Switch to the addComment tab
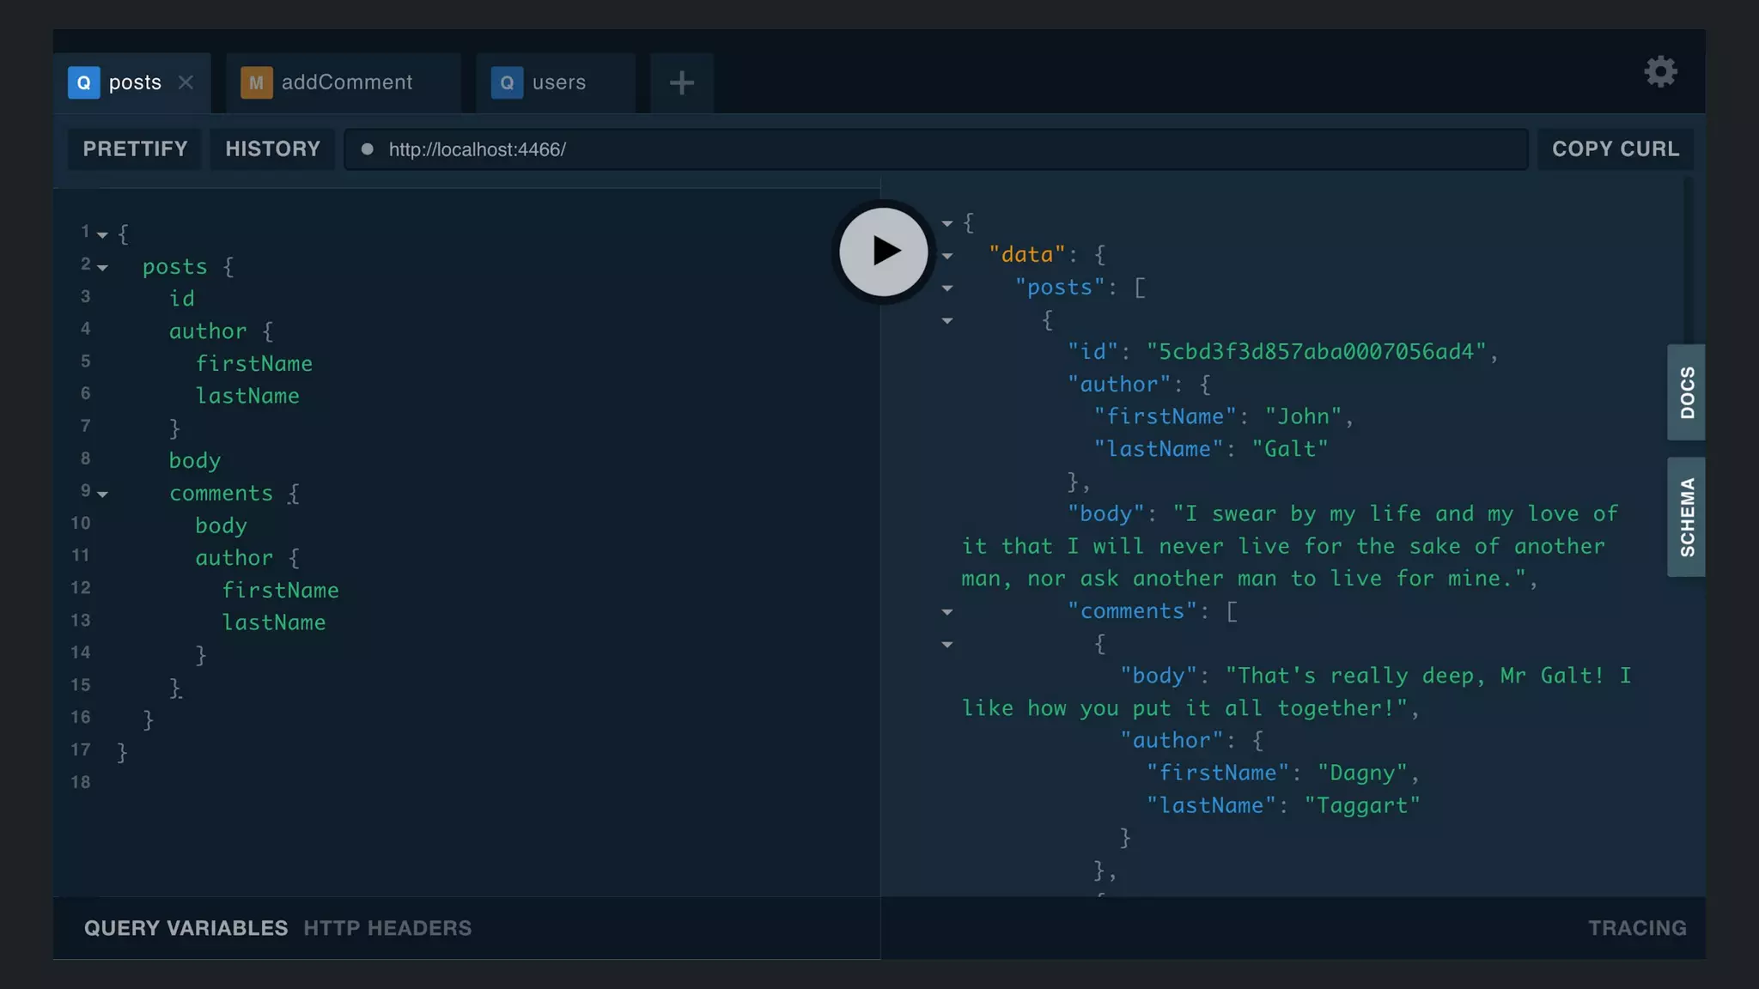Image resolution: width=1759 pixels, height=989 pixels. (346, 82)
